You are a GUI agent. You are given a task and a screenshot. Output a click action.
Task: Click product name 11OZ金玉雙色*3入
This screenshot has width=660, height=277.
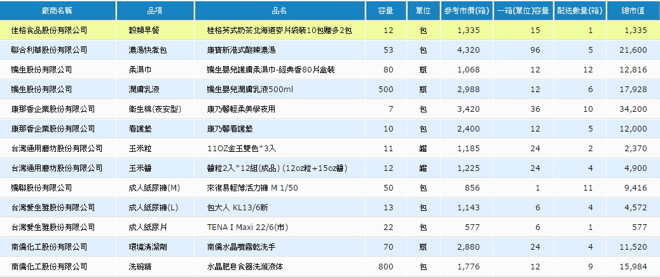(242, 149)
